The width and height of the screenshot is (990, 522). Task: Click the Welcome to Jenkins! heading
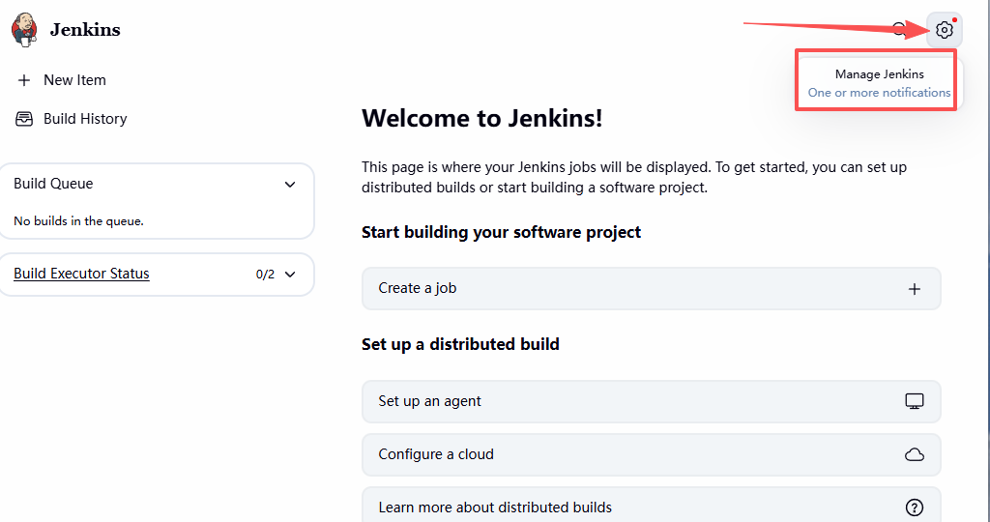pyautogui.click(x=482, y=119)
